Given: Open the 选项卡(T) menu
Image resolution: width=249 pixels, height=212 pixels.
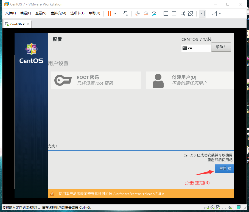Looking at the screenshot, I should [x=77, y=13].
